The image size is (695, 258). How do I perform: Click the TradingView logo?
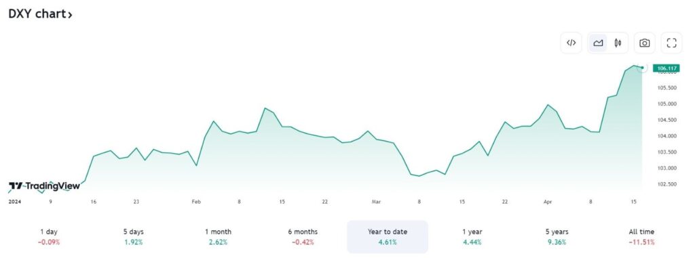click(44, 186)
